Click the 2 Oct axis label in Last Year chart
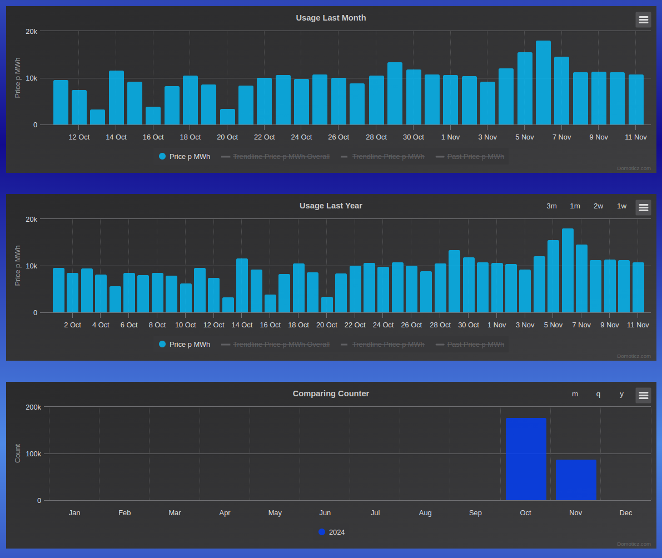 click(x=73, y=325)
